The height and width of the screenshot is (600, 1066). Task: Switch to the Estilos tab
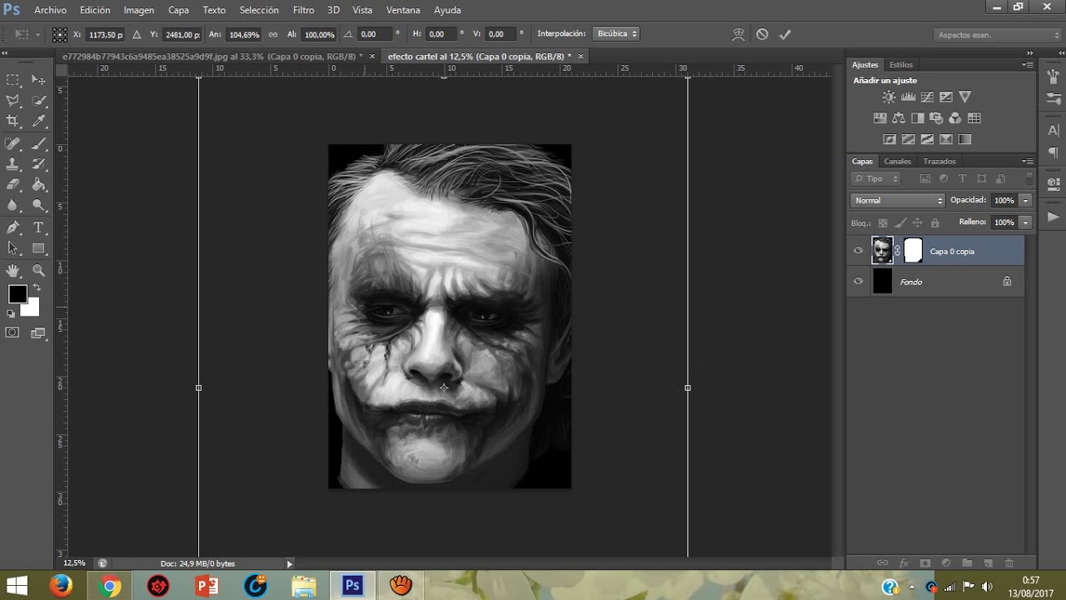[x=901, y=64]
